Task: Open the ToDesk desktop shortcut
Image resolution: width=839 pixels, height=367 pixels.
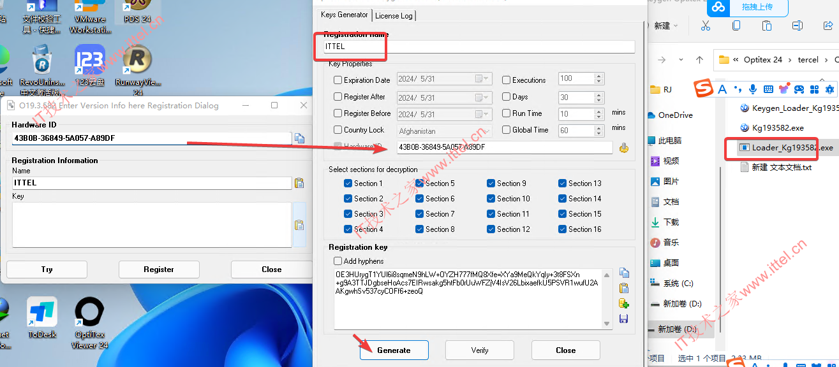Action: (x=42, y=318)
